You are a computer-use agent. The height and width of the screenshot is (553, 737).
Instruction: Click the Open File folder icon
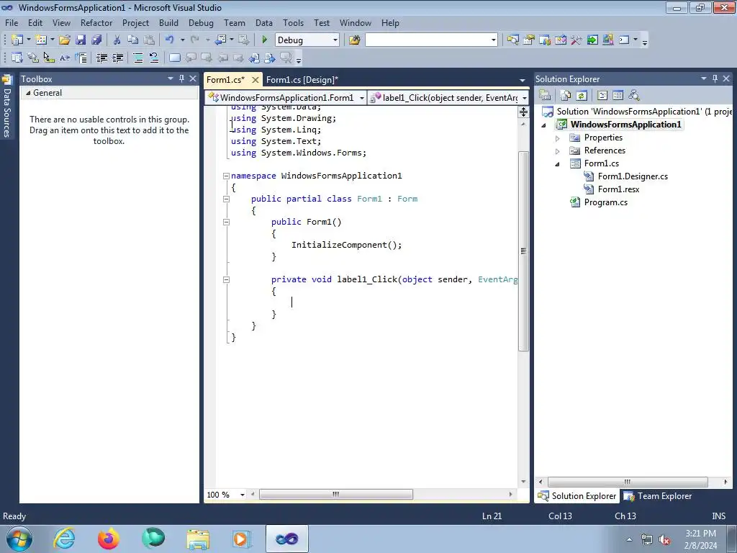coord(65,40)
